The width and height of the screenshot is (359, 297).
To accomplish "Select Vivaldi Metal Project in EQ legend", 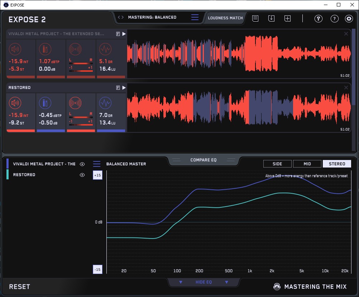I will pyautogui.click(x=44, y=164).
